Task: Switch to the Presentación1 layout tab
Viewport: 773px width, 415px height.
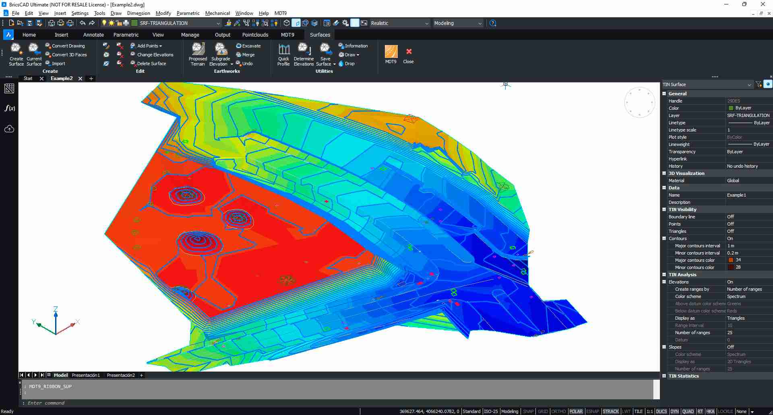Action: (85, 375)
